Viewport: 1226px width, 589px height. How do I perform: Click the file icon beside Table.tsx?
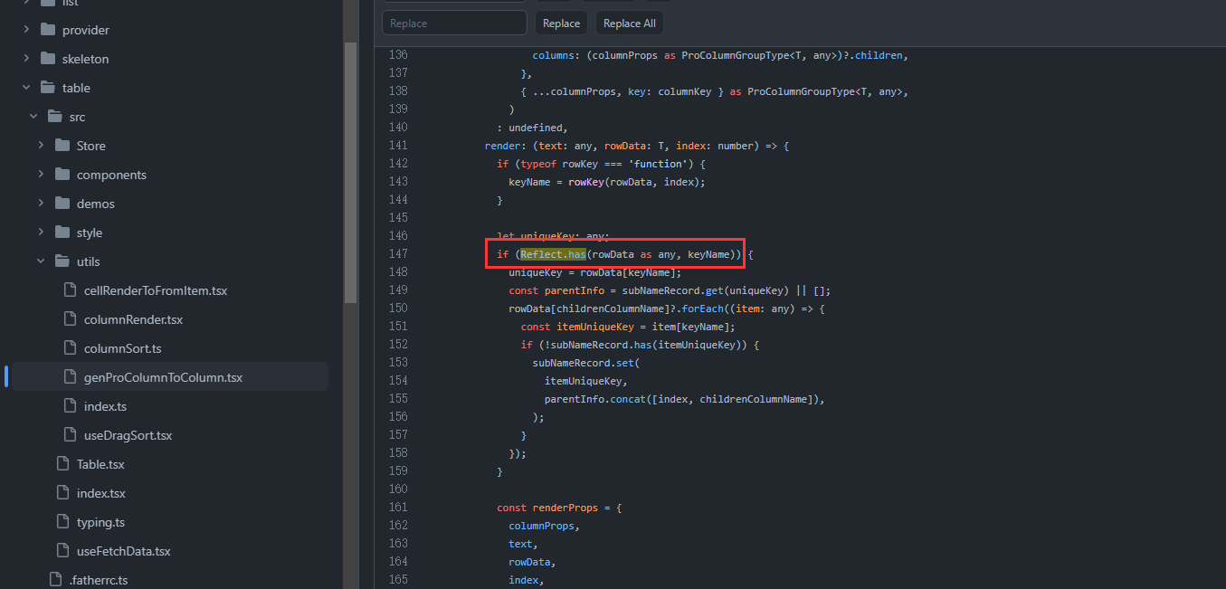63,463
